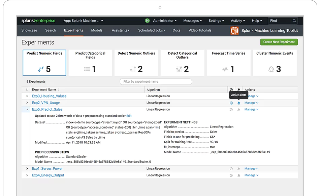Click the list icon in Predict Categorical Fields

click(x=87, y=69)
